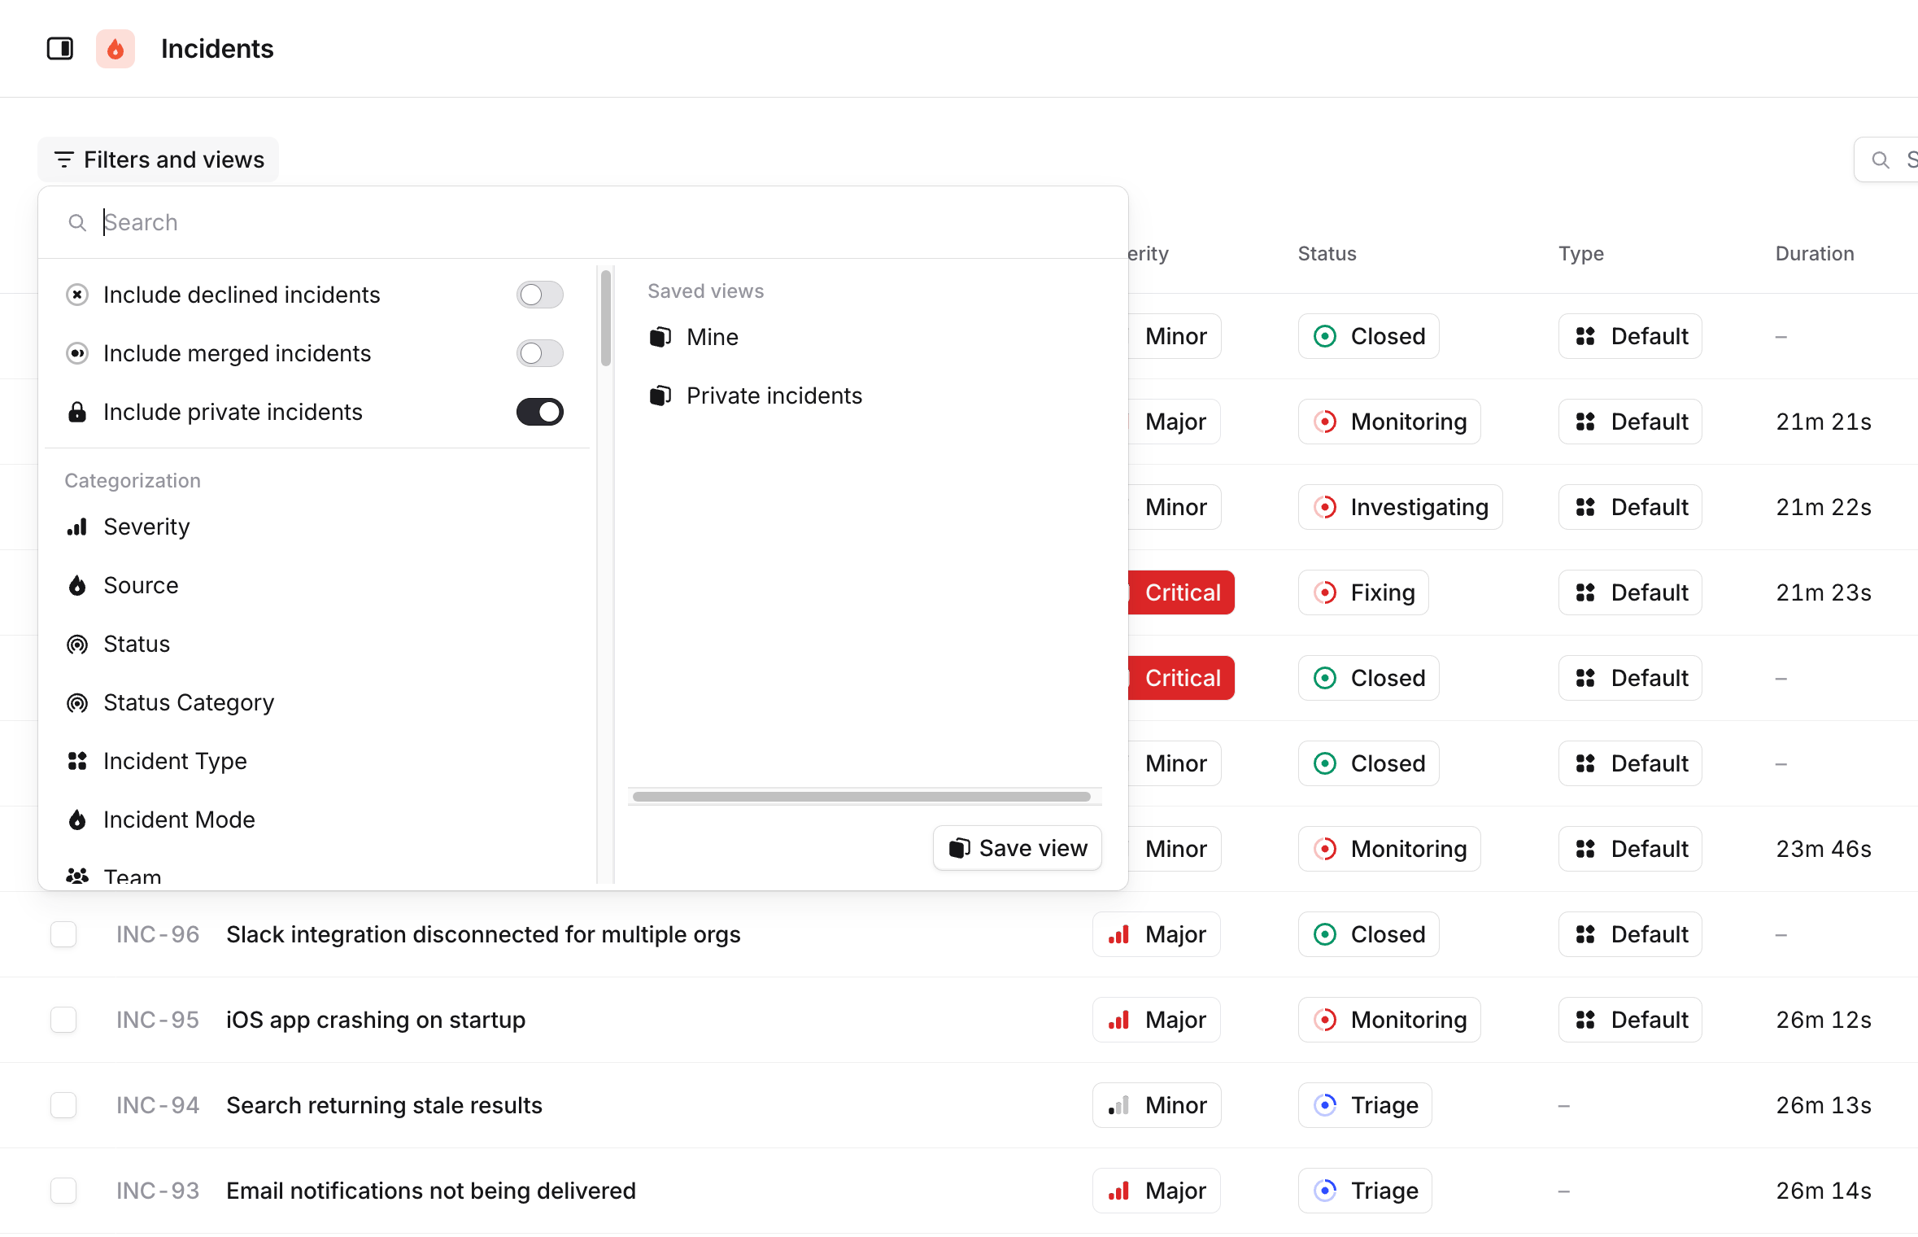Choose the Incident Mode filter option

click(x=317, y=820)
